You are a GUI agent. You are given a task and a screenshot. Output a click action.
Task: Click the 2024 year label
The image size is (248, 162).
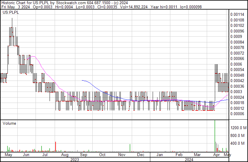pyautogui.click(x=189, y=160)
